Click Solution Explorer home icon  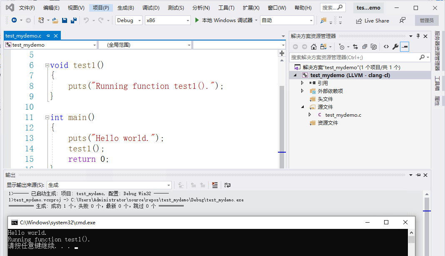[314, 47]
